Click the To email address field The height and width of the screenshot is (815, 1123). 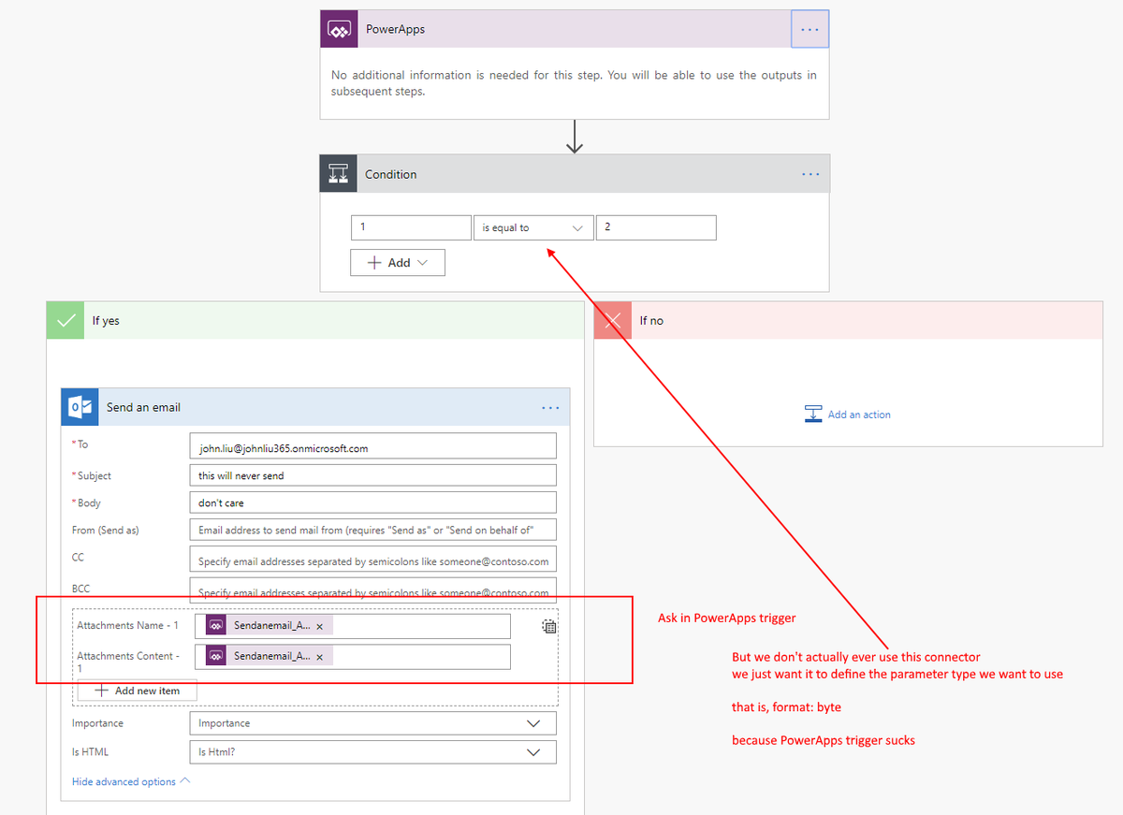tap(372, 448)
